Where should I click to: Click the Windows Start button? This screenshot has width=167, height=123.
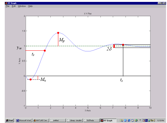10,120
